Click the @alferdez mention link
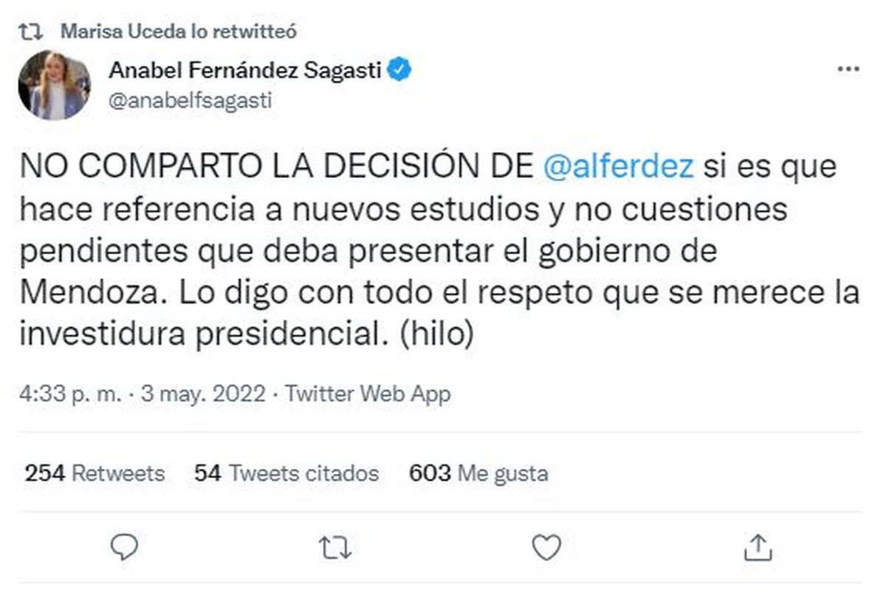Image resolution: width=886 pixels, height=607 pixels. pyautogui.click(x=618, y=167)
